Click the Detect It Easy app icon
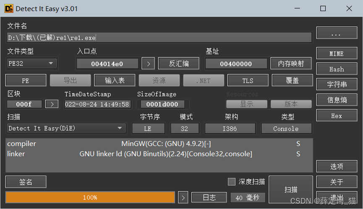Image resolution: width=363 pixels, height=209 pixels. tap(9, 8)
